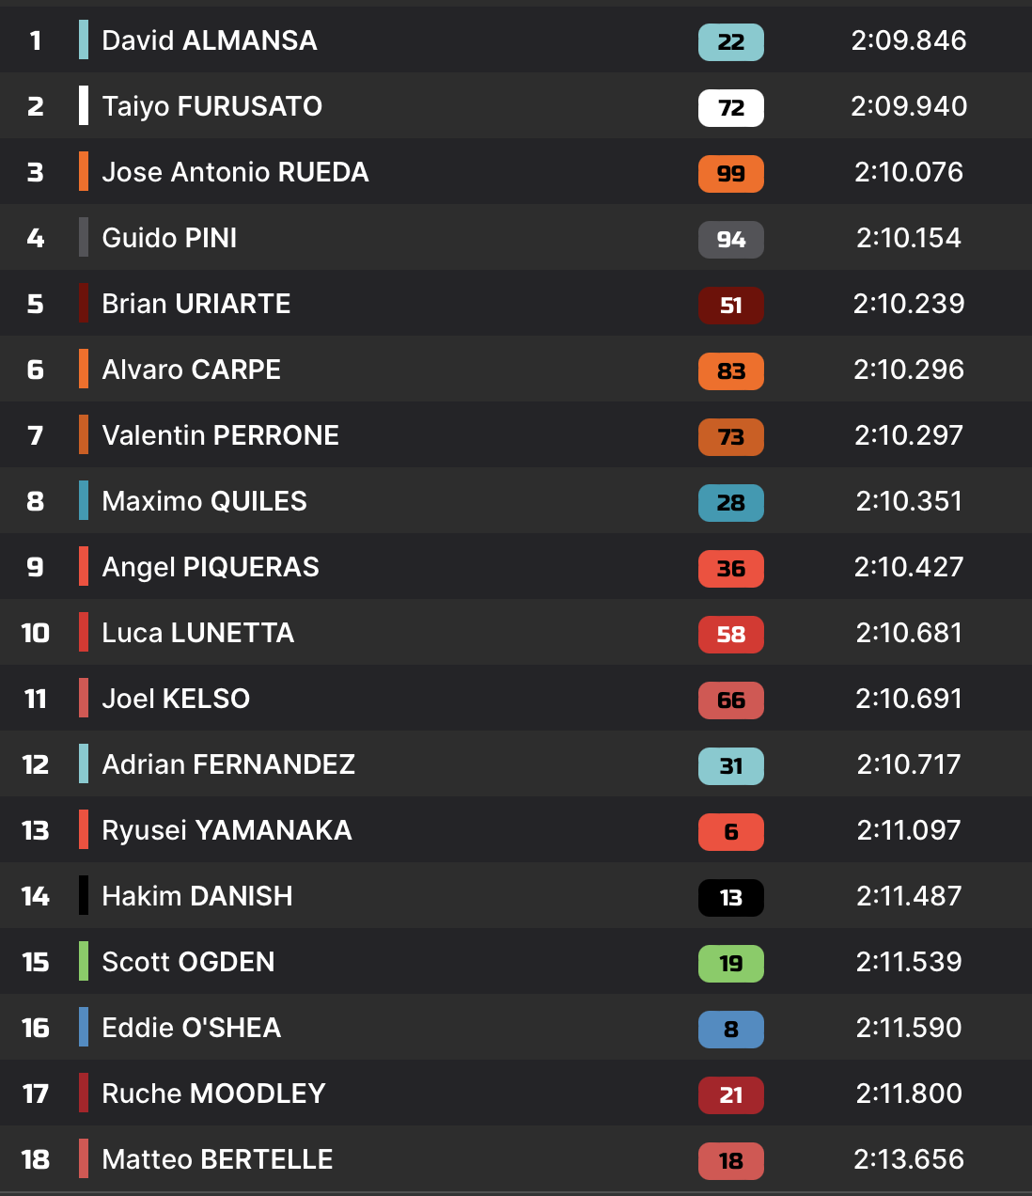
Task: Open Matteo BERTELLE's rider entry
Action: pos(217,1159)
